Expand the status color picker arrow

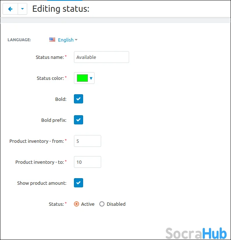click(x=91, y=78)
